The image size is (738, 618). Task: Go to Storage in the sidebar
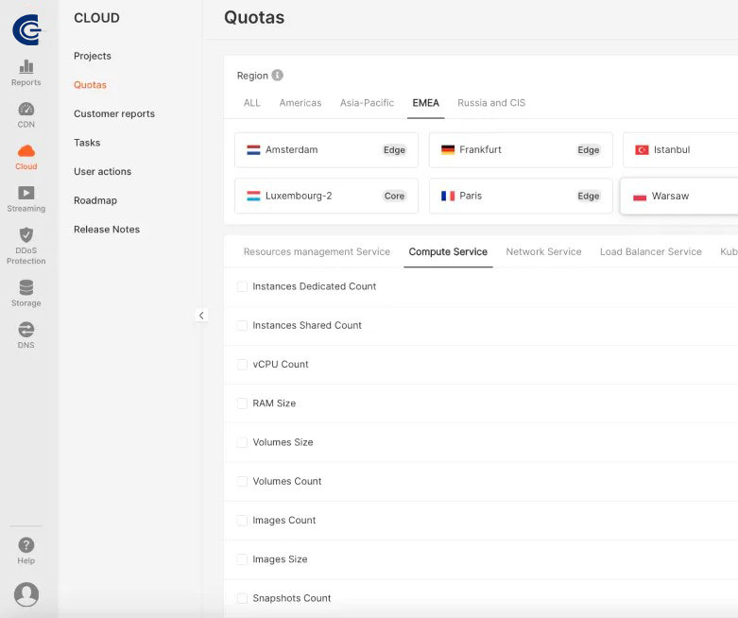26,288
